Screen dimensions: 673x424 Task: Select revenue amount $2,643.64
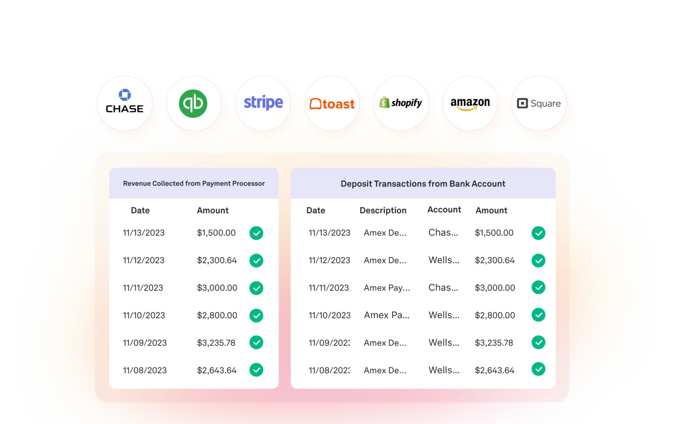tap(217, 370)
